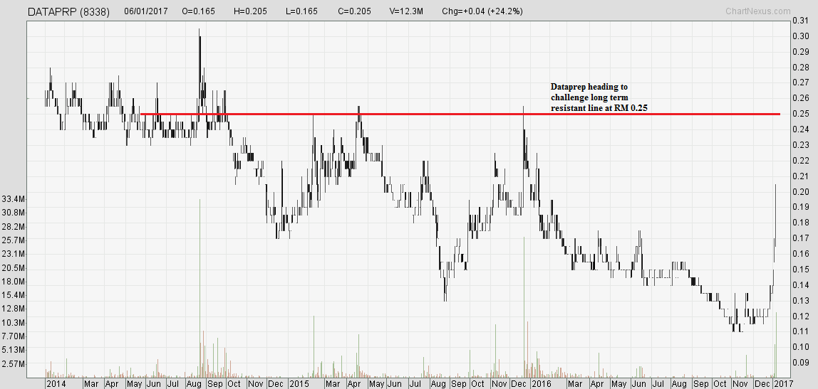This screenshot has width=818, height=389.
Task: Click the tallest green volume bar in August 2014
Action: pyautogui.click(x=200, y=288)
